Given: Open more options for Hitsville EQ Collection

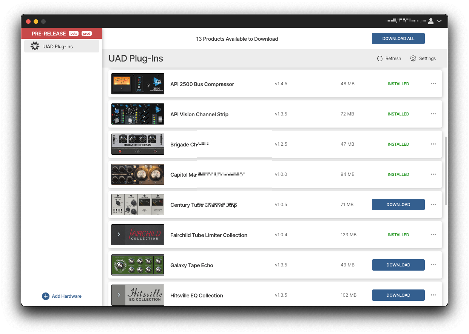Looking at the screenshot, I should [x=433, y=295].
